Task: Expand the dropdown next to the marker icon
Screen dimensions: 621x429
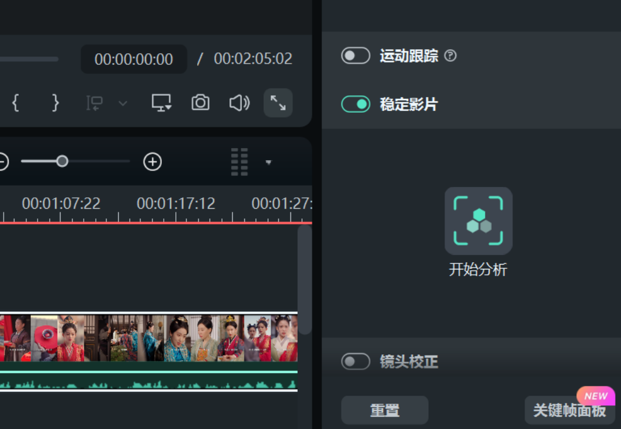Action: [122, 103]
